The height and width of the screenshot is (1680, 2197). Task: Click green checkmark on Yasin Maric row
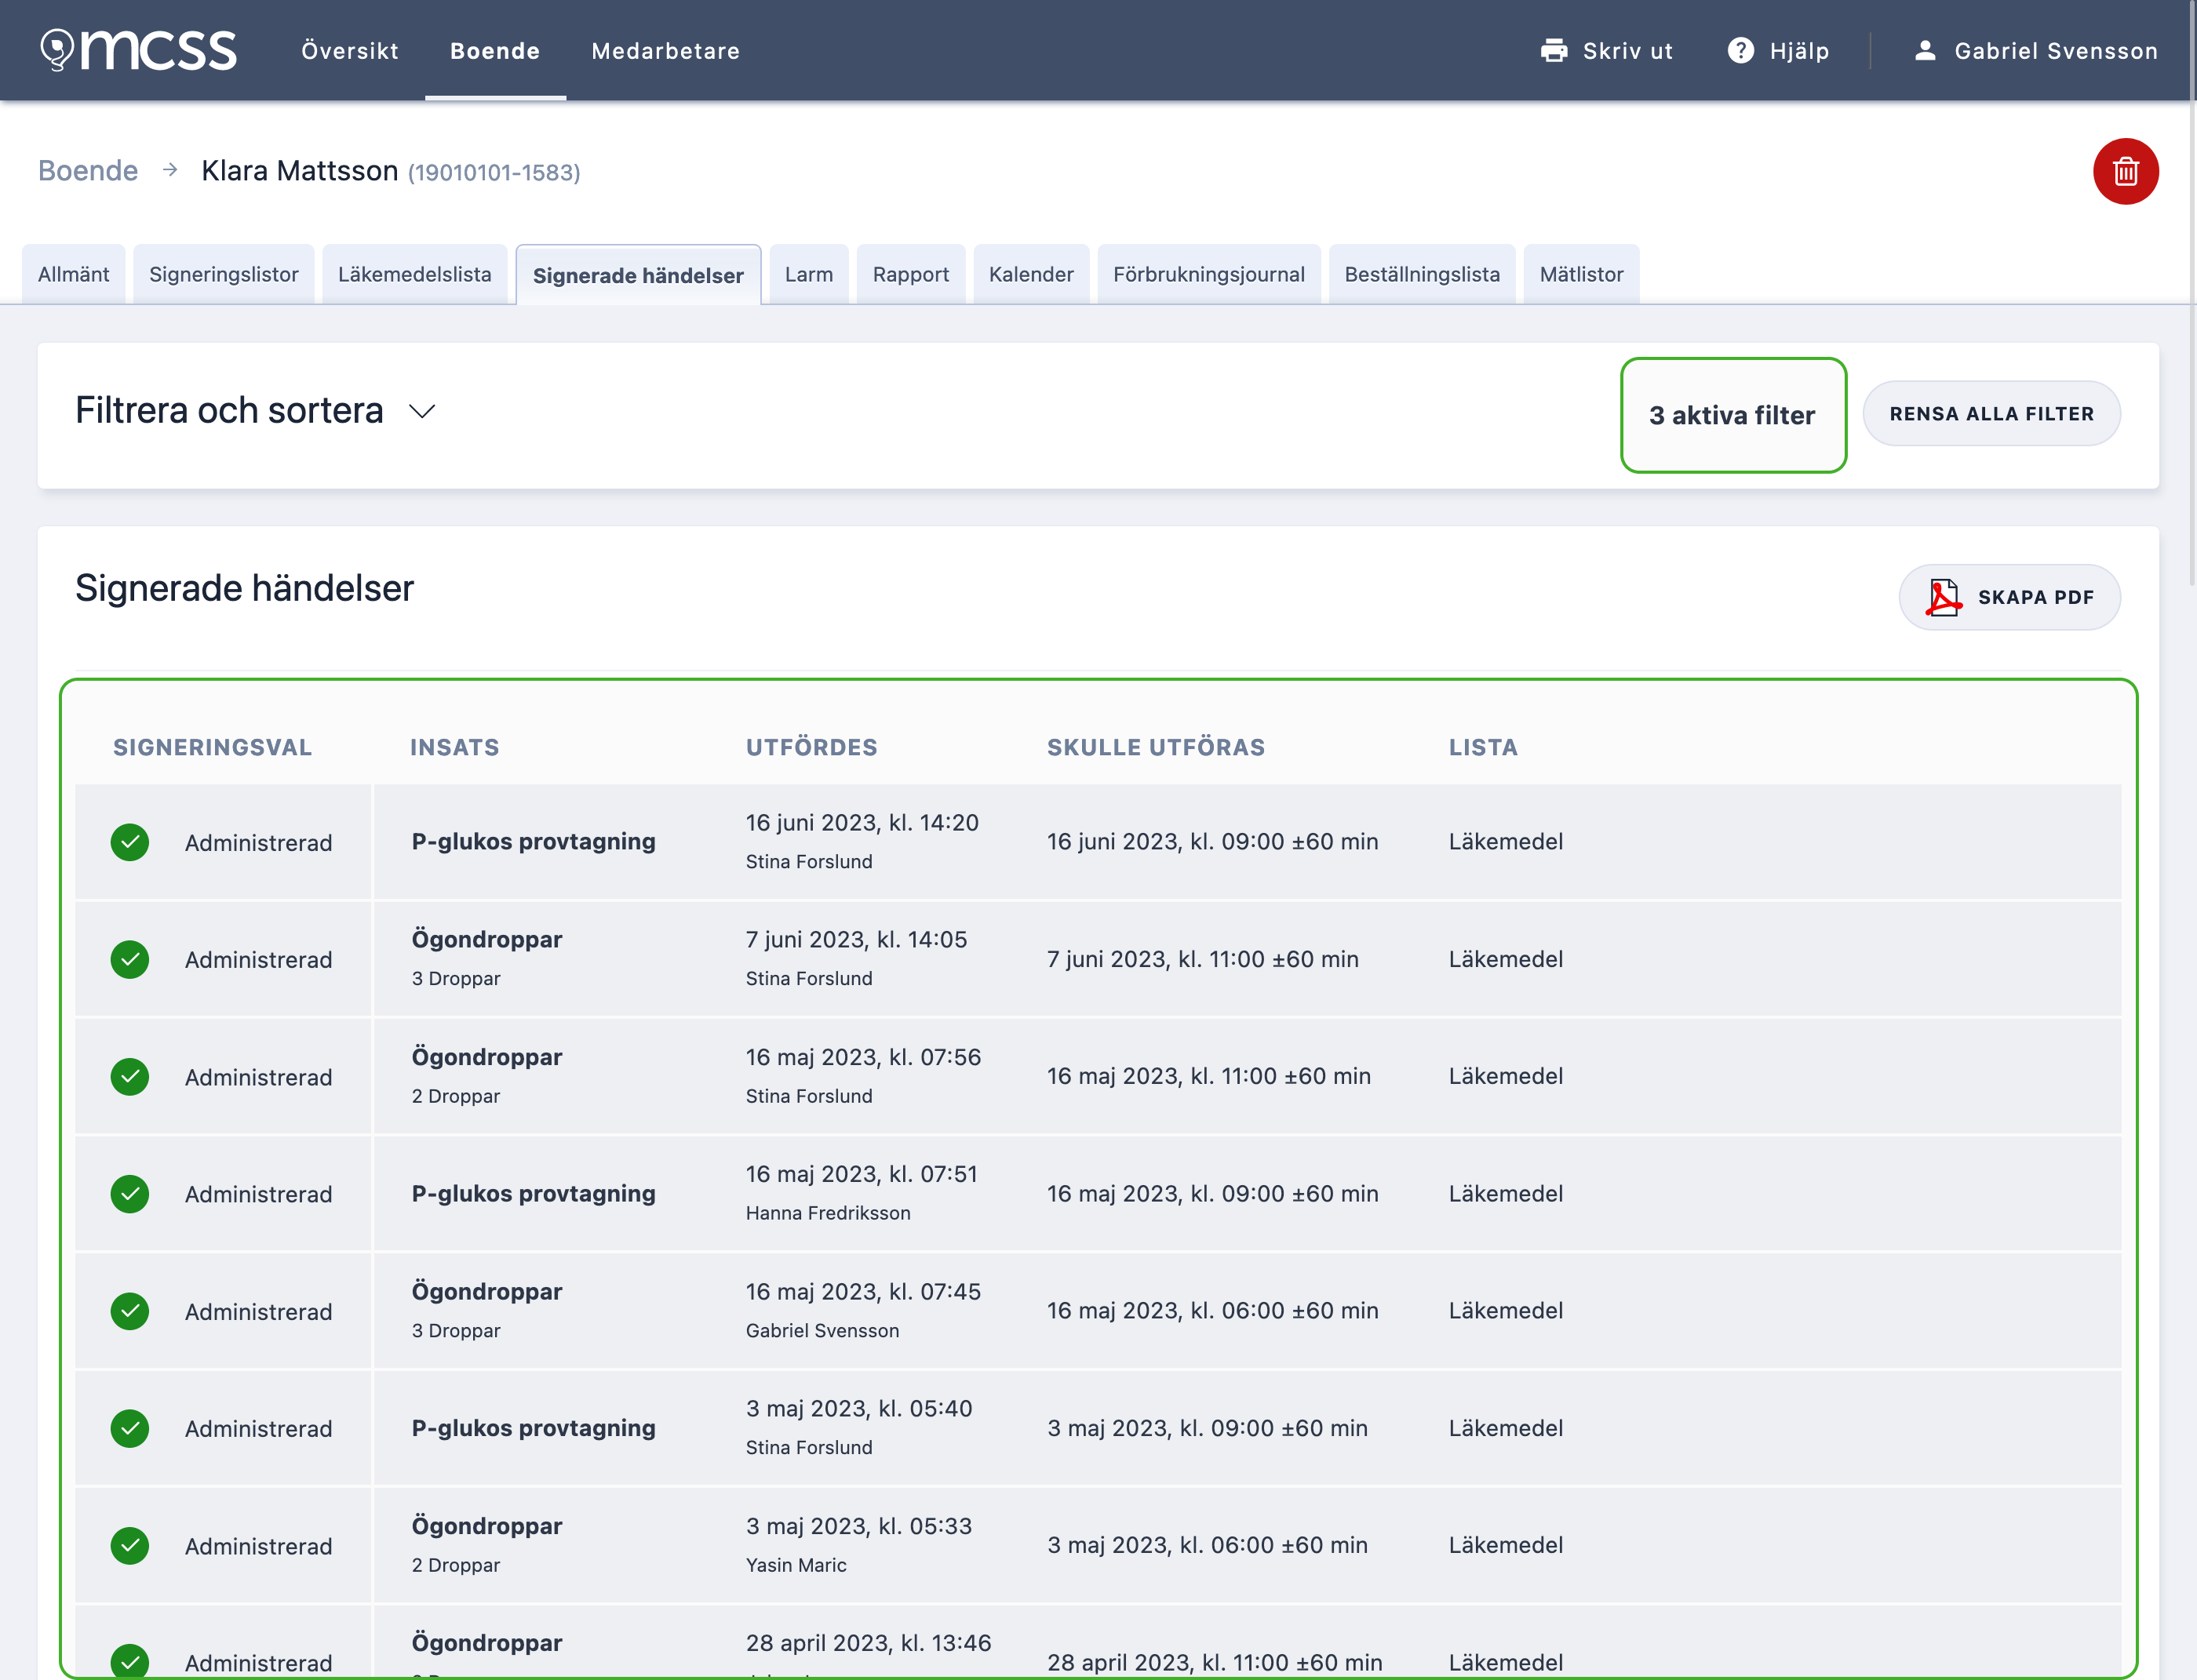(x=130, y=1546)
